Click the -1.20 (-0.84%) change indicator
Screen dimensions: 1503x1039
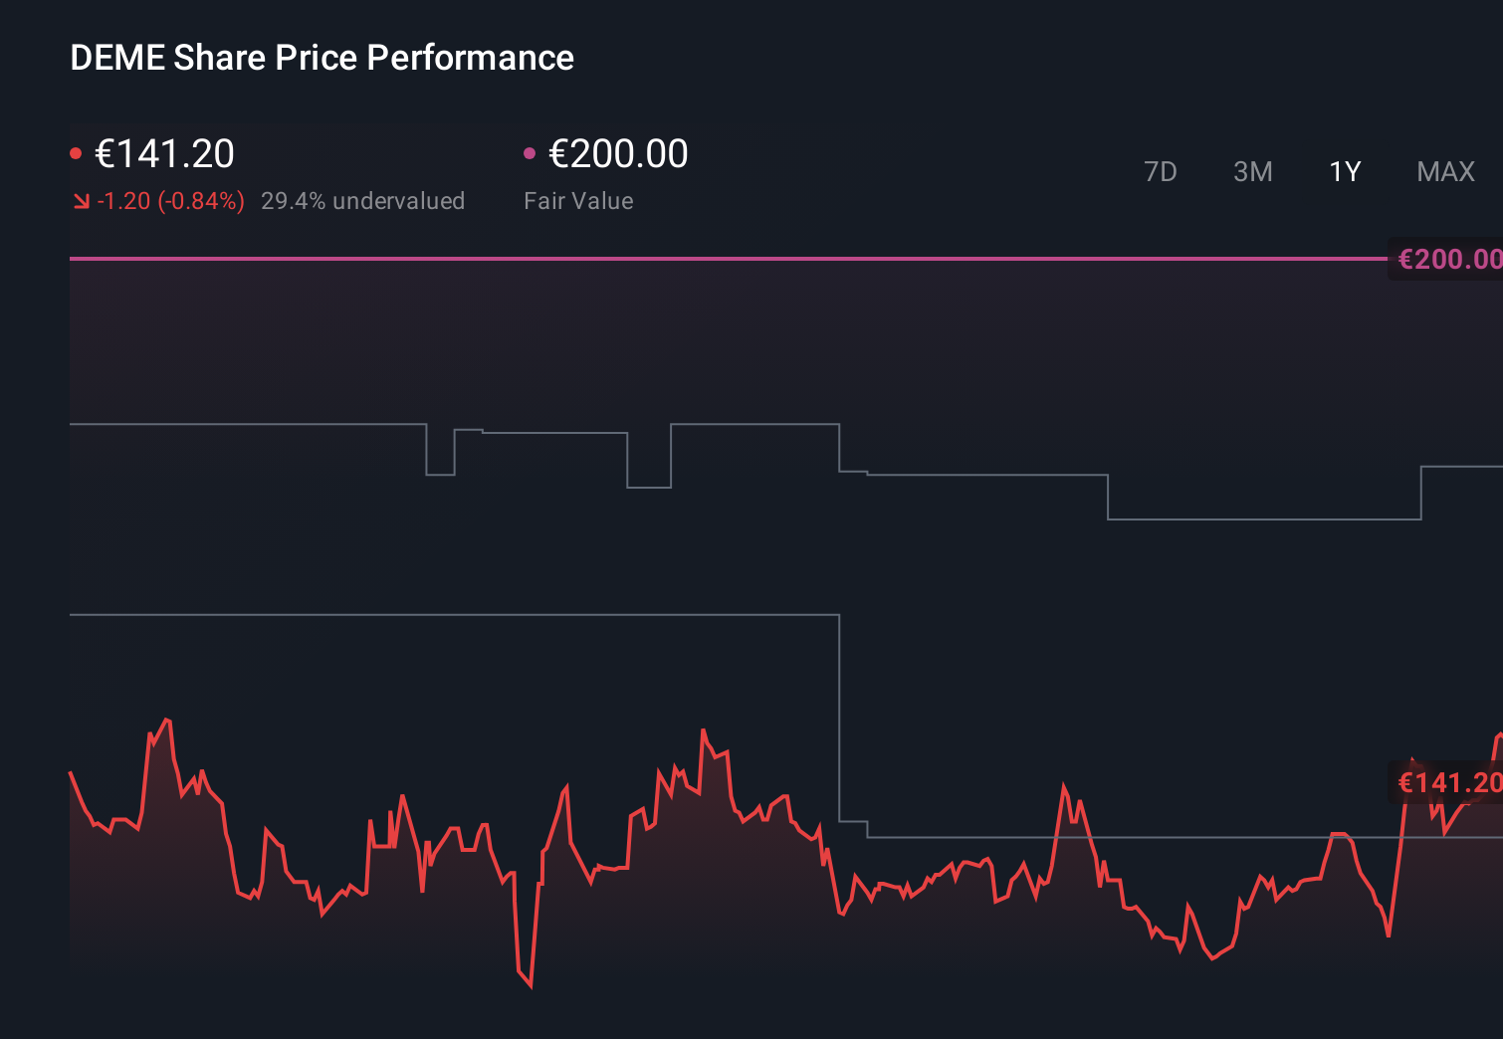171,201
